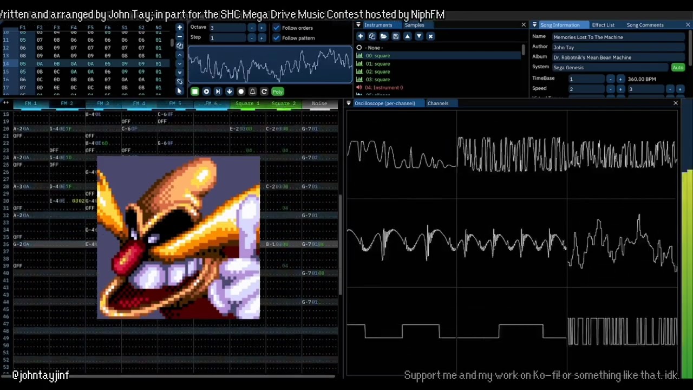Click the expand-channels arrows icon beside FM 1

coord(6,103)
